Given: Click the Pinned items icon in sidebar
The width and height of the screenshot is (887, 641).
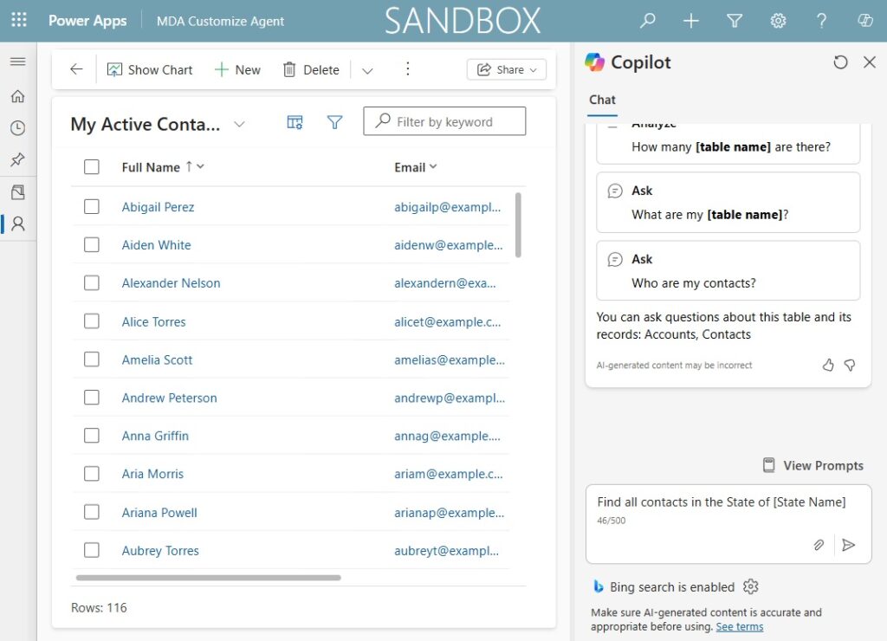Looking at the screenshot, I should pos(17,159).
